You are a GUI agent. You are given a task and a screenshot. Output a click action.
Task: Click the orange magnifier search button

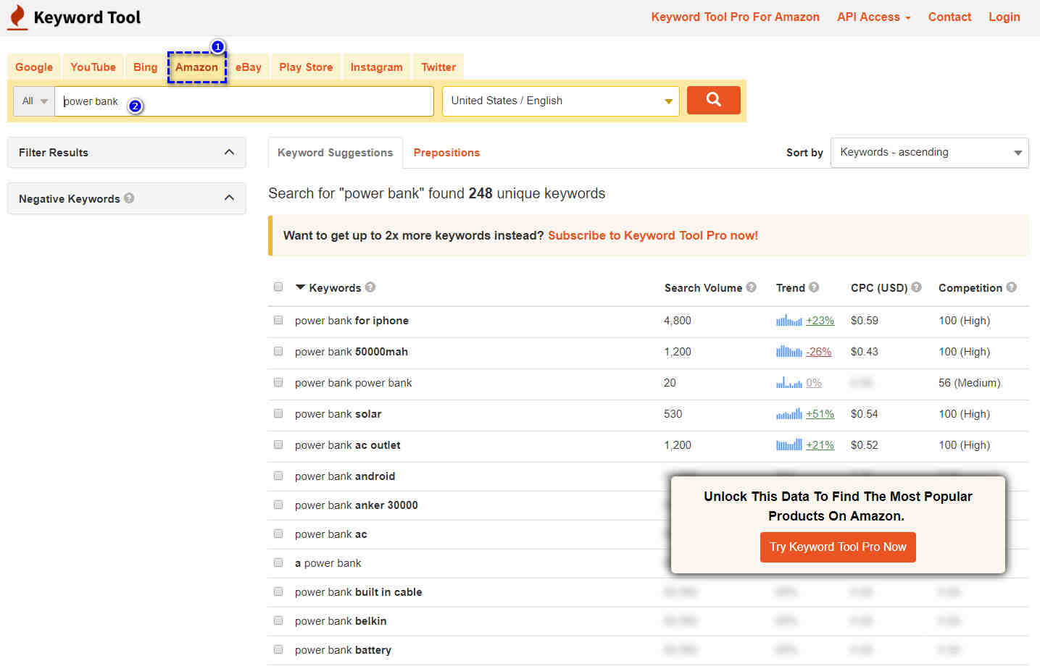(x=713, y=100)
